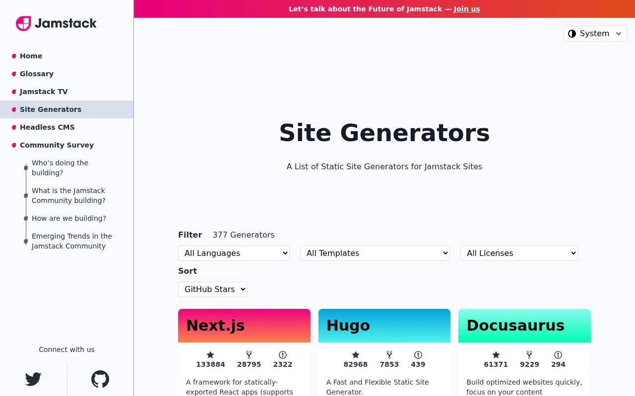635x396 pixels.
Task: Open the Next.js generator card title
Action: point(215,325)
